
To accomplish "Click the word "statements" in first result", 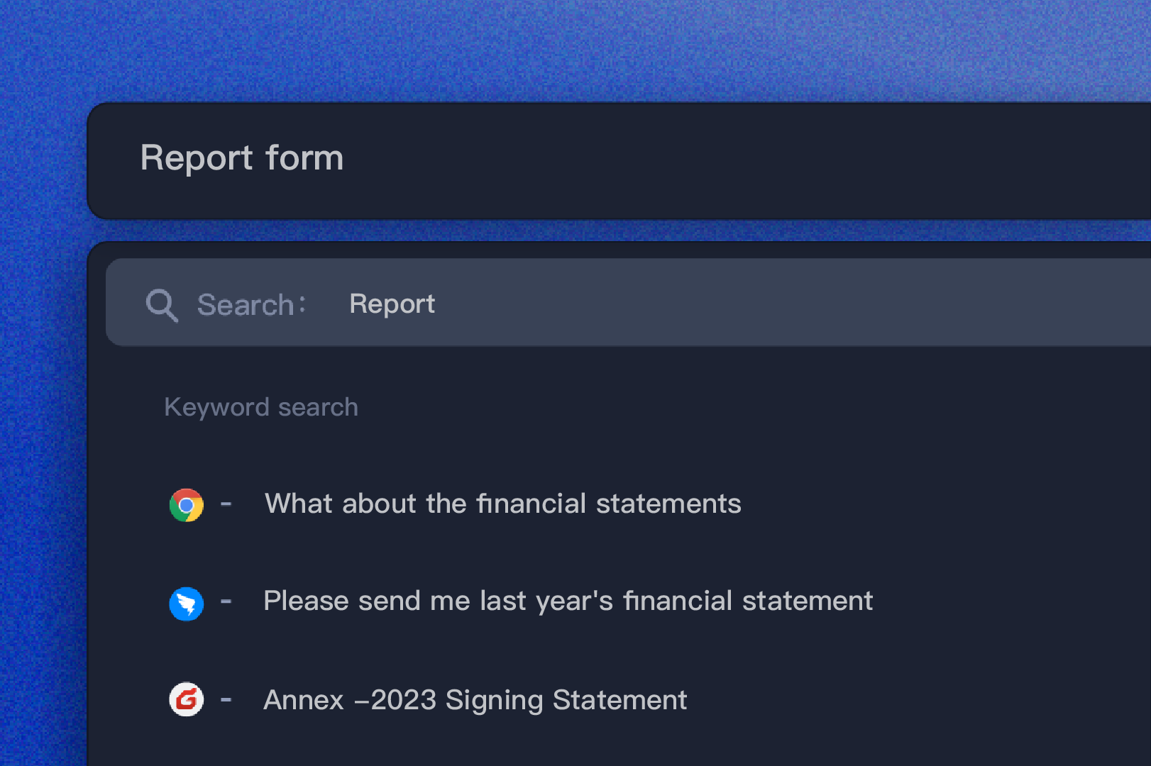I will tap(668, 504).
